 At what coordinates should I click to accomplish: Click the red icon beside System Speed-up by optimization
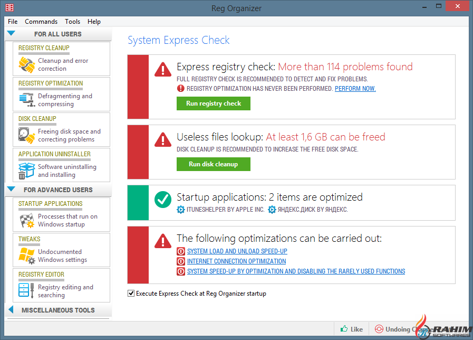181,271
